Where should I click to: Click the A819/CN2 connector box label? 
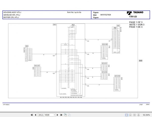104,72
